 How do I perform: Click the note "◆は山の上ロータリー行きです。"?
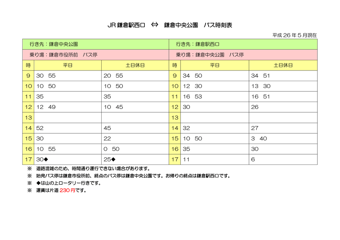(x=69, y=183)
